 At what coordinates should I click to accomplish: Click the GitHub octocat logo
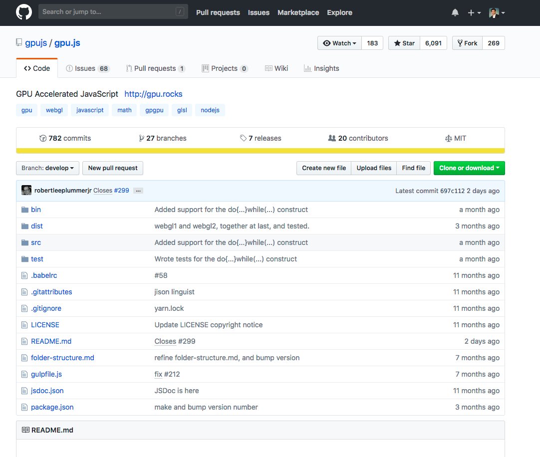click(24, 12)
